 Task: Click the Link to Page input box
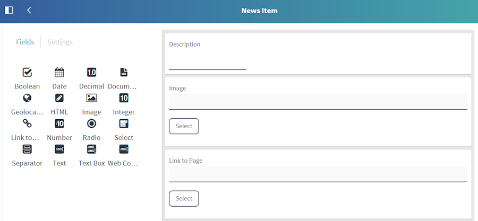(318, 174)
